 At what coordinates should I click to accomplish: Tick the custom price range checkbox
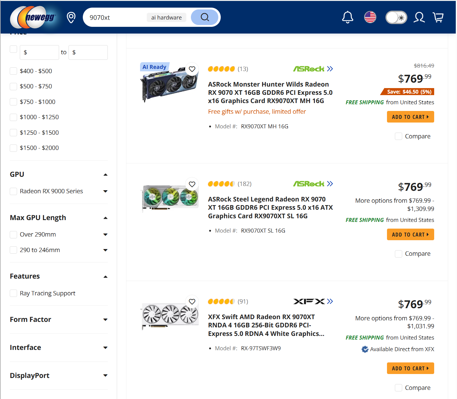[x=13, y=49]
